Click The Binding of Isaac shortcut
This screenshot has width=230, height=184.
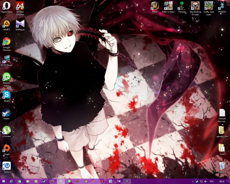click(x=195, y=9)
